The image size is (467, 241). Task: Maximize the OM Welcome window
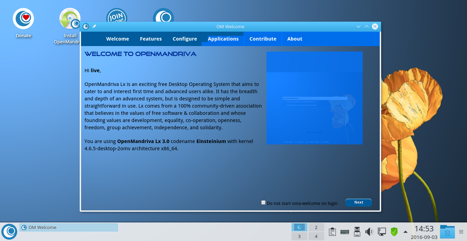[367, 26]
